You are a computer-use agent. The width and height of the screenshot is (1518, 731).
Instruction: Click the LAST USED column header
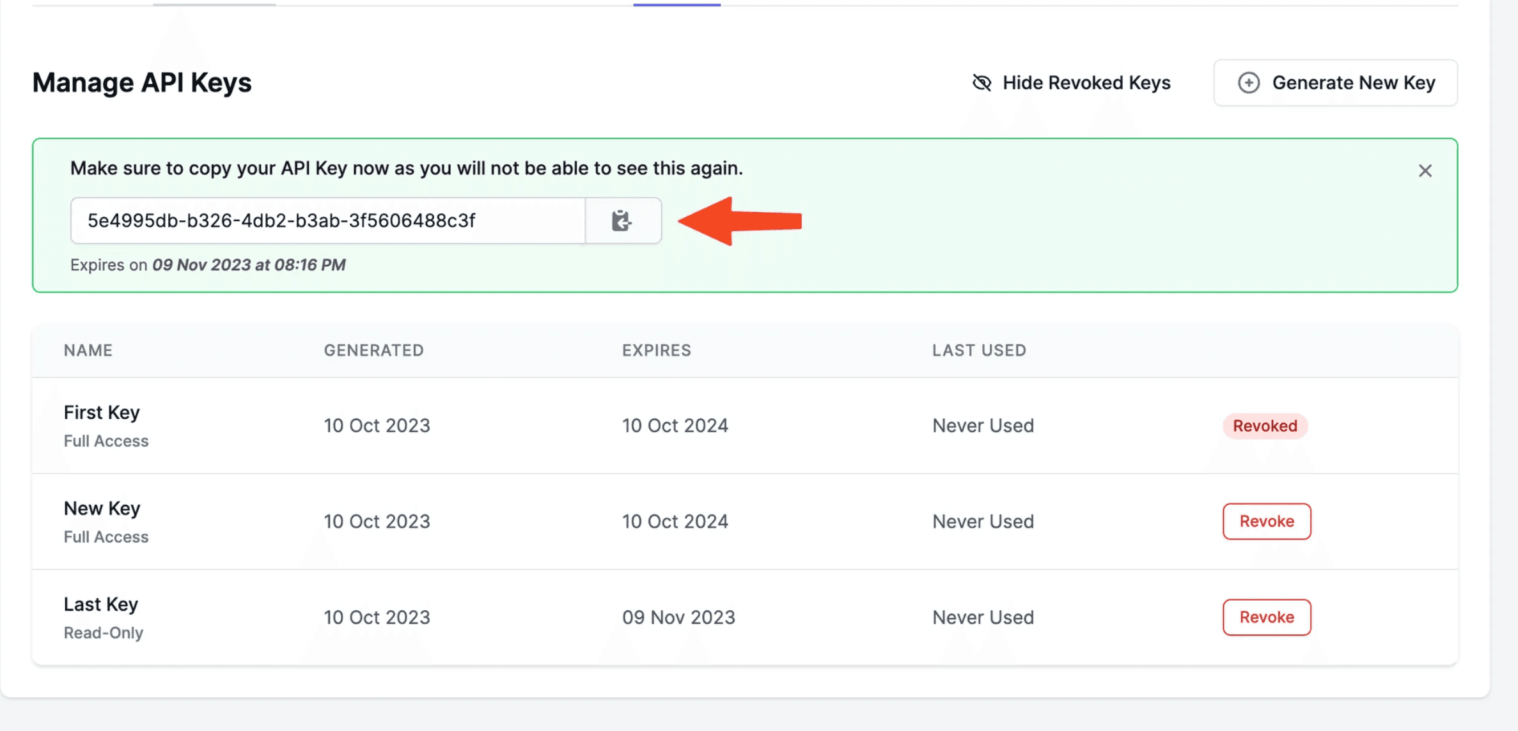click(978, 350)
